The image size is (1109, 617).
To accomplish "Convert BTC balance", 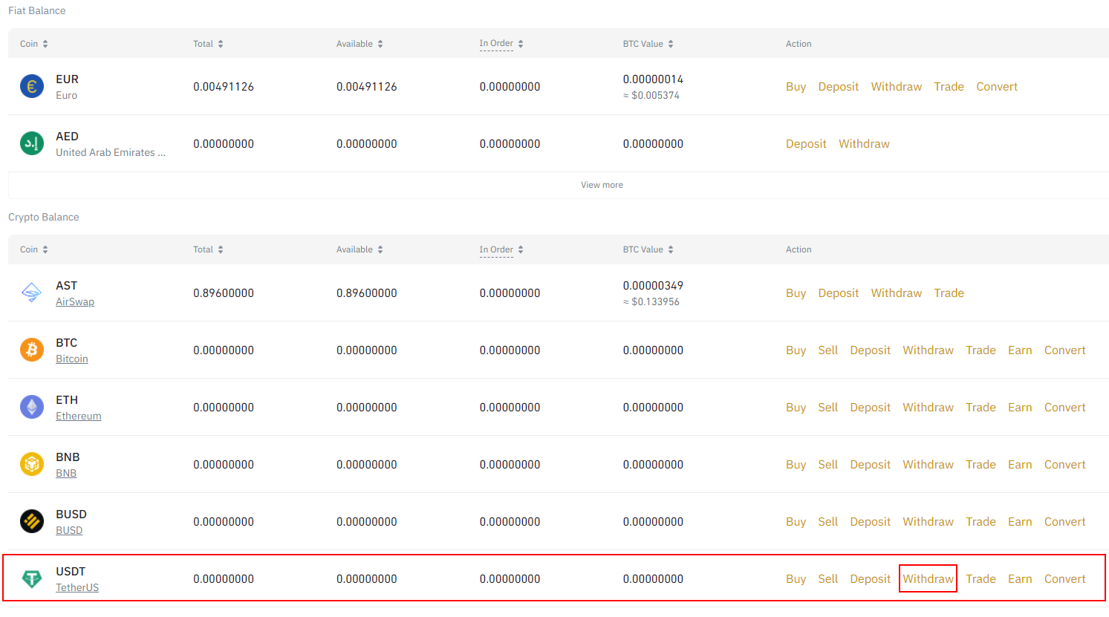I will 1065,350.
